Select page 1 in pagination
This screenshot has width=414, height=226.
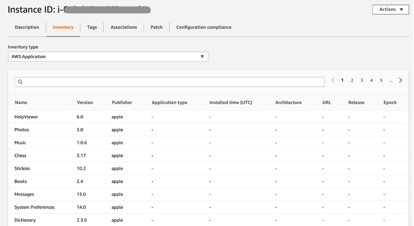pyautogui.click(x=342, y=80)
